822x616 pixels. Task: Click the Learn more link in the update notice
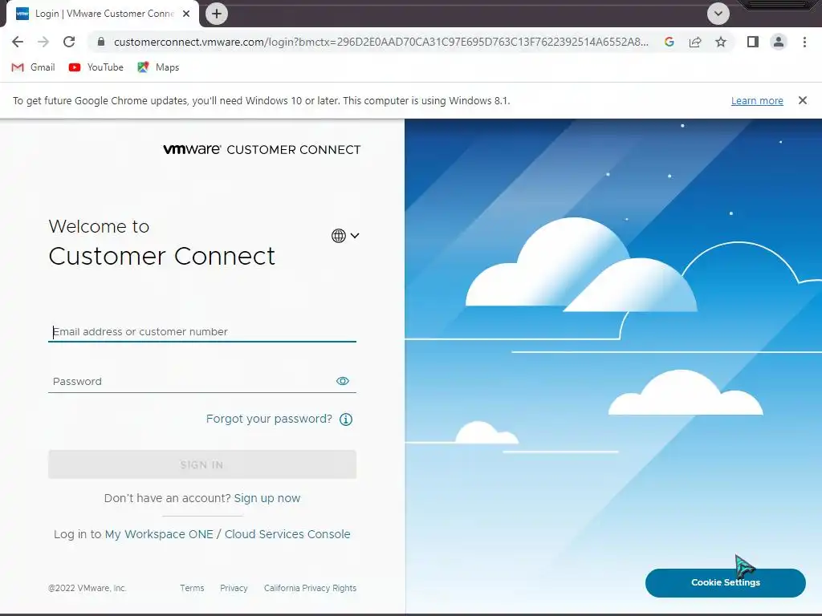pyautogui.click(x=757, y=100)
